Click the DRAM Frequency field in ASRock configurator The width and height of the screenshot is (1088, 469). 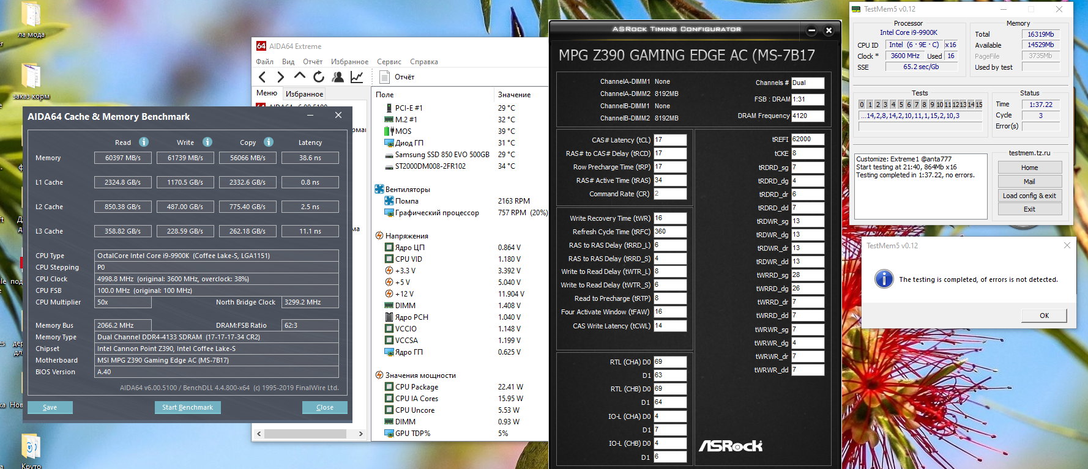[808, 116]
